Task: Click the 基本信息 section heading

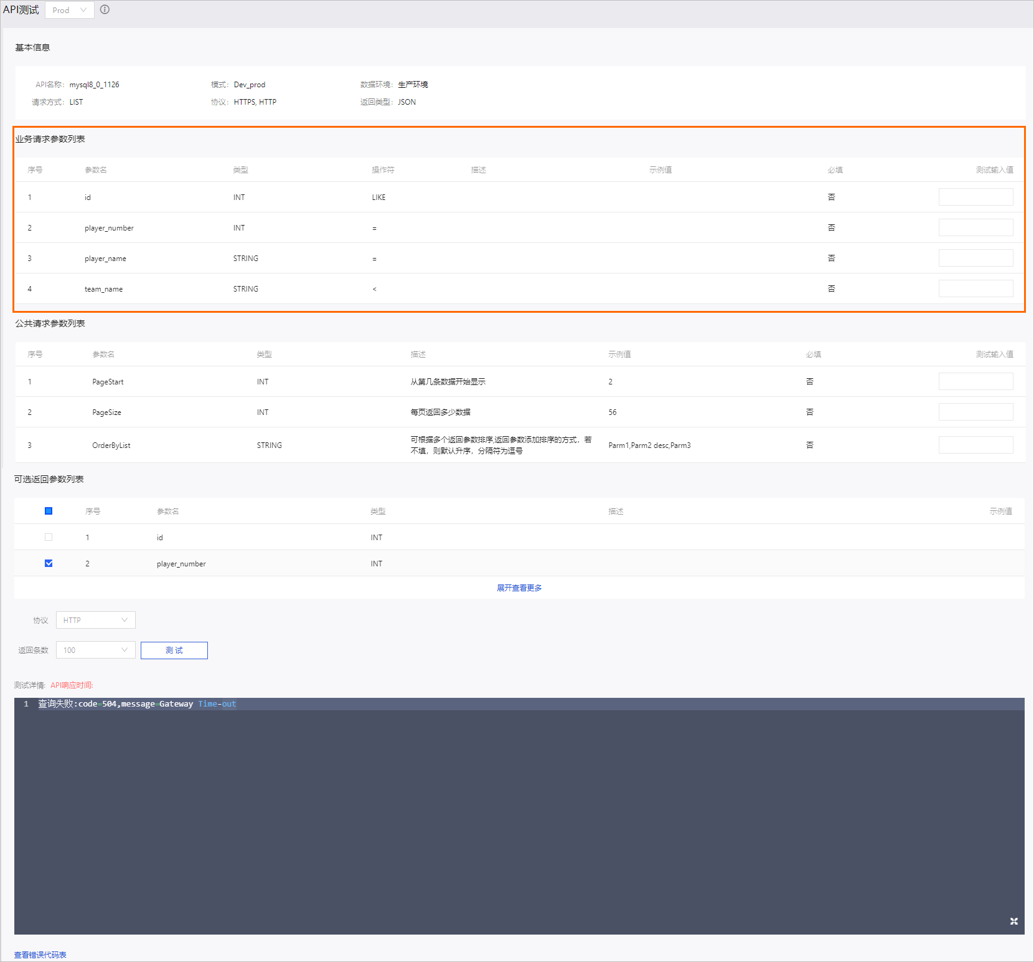Action: pyautogui.click(x=32, y=47)
